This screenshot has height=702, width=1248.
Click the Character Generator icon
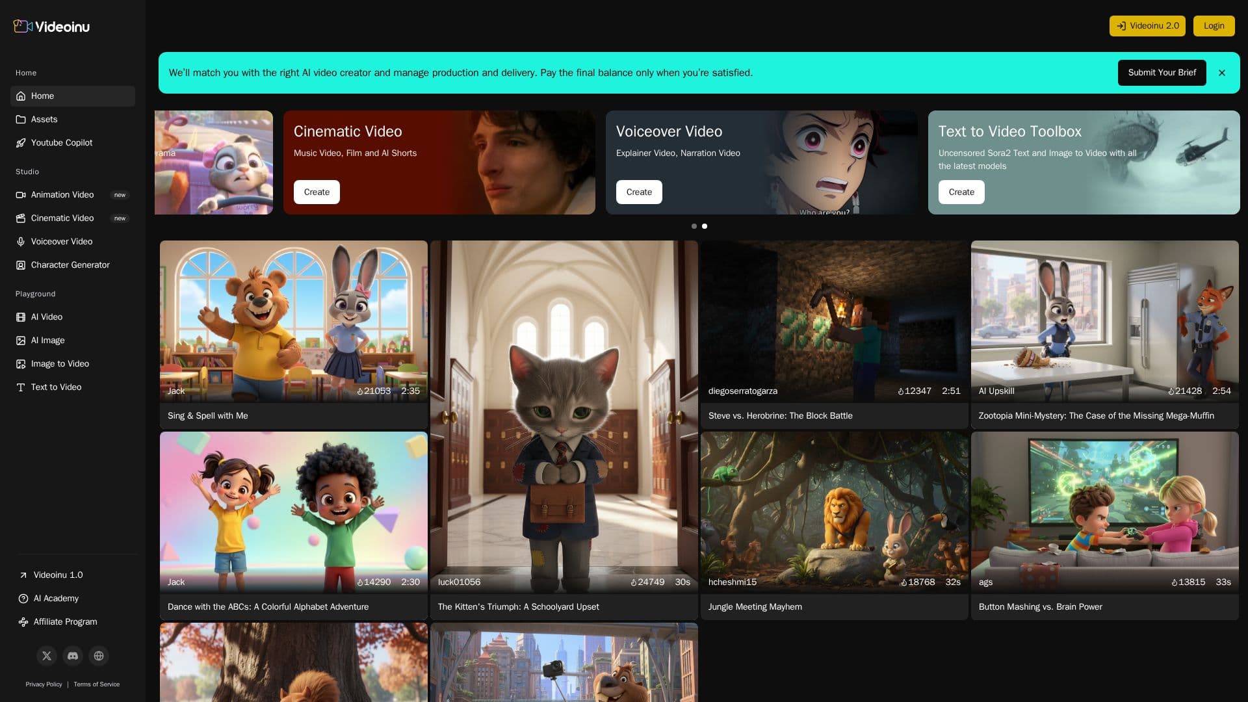21,265
